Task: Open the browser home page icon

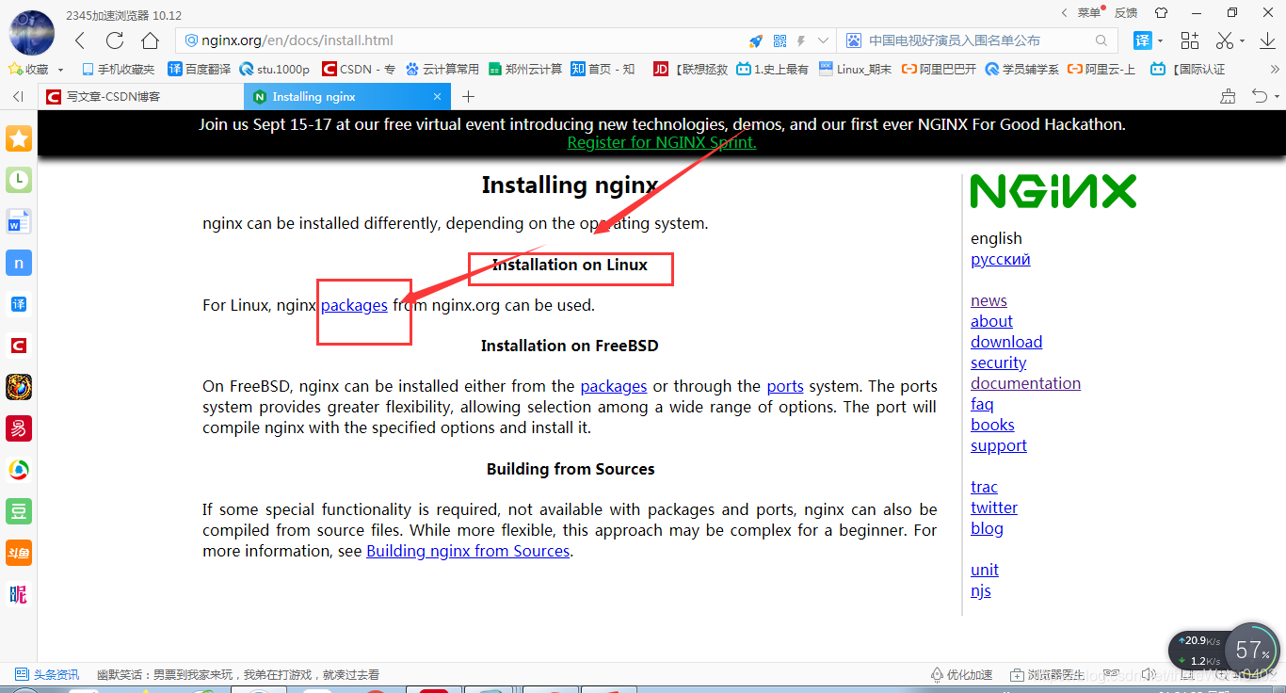Action: click(x=150, y=40)
